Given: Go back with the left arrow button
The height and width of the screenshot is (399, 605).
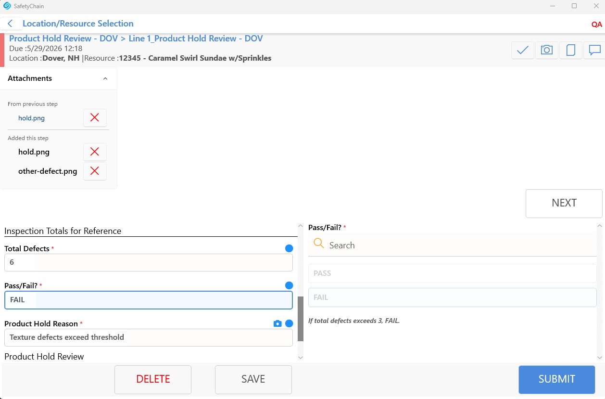Looking at the screenshot, I should coord(11,24).
